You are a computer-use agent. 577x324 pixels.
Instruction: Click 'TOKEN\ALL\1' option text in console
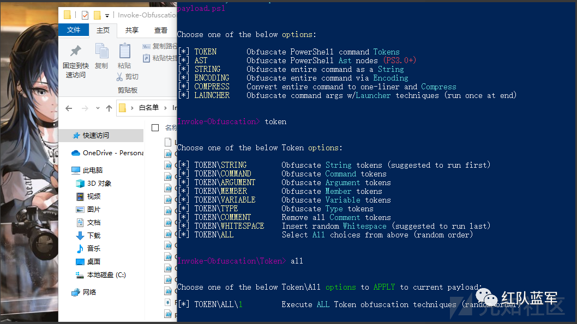point(218,304)
